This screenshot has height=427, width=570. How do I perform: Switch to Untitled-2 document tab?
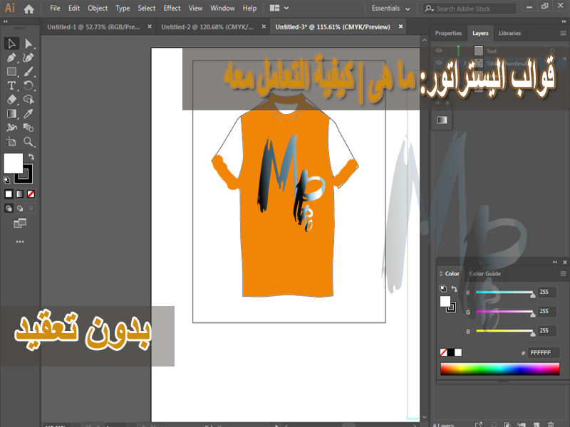[x=207, y=27]
